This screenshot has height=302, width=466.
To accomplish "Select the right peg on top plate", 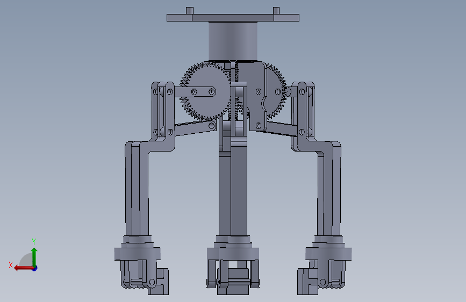I will [276, 10].
